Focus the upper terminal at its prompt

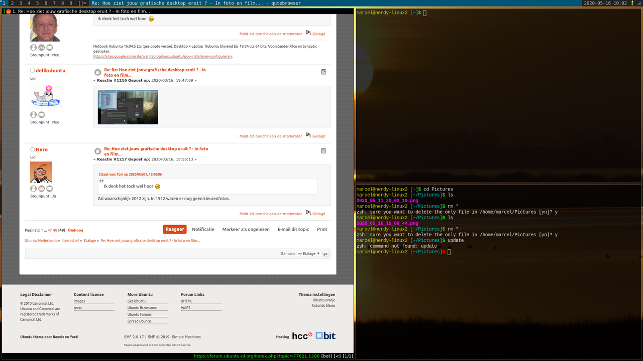pos(424,13)
